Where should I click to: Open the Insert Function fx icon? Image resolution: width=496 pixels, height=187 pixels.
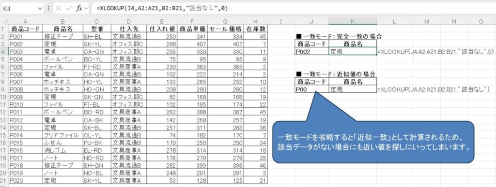coord(79,9)
